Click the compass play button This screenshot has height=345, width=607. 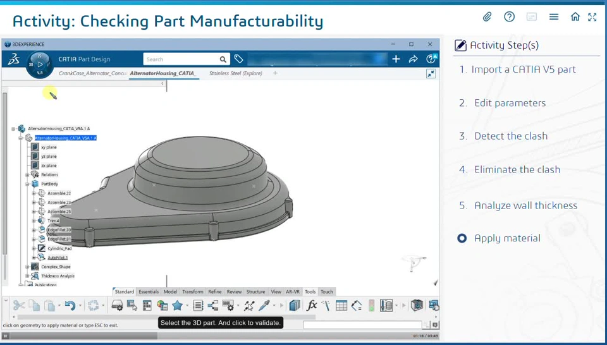[39, 64]
